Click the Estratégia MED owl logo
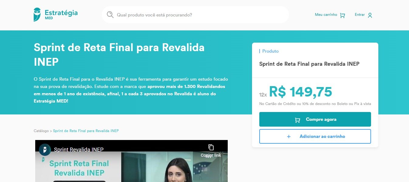The height and width of the screenshot is (182, 409). (x=37, y=15)
